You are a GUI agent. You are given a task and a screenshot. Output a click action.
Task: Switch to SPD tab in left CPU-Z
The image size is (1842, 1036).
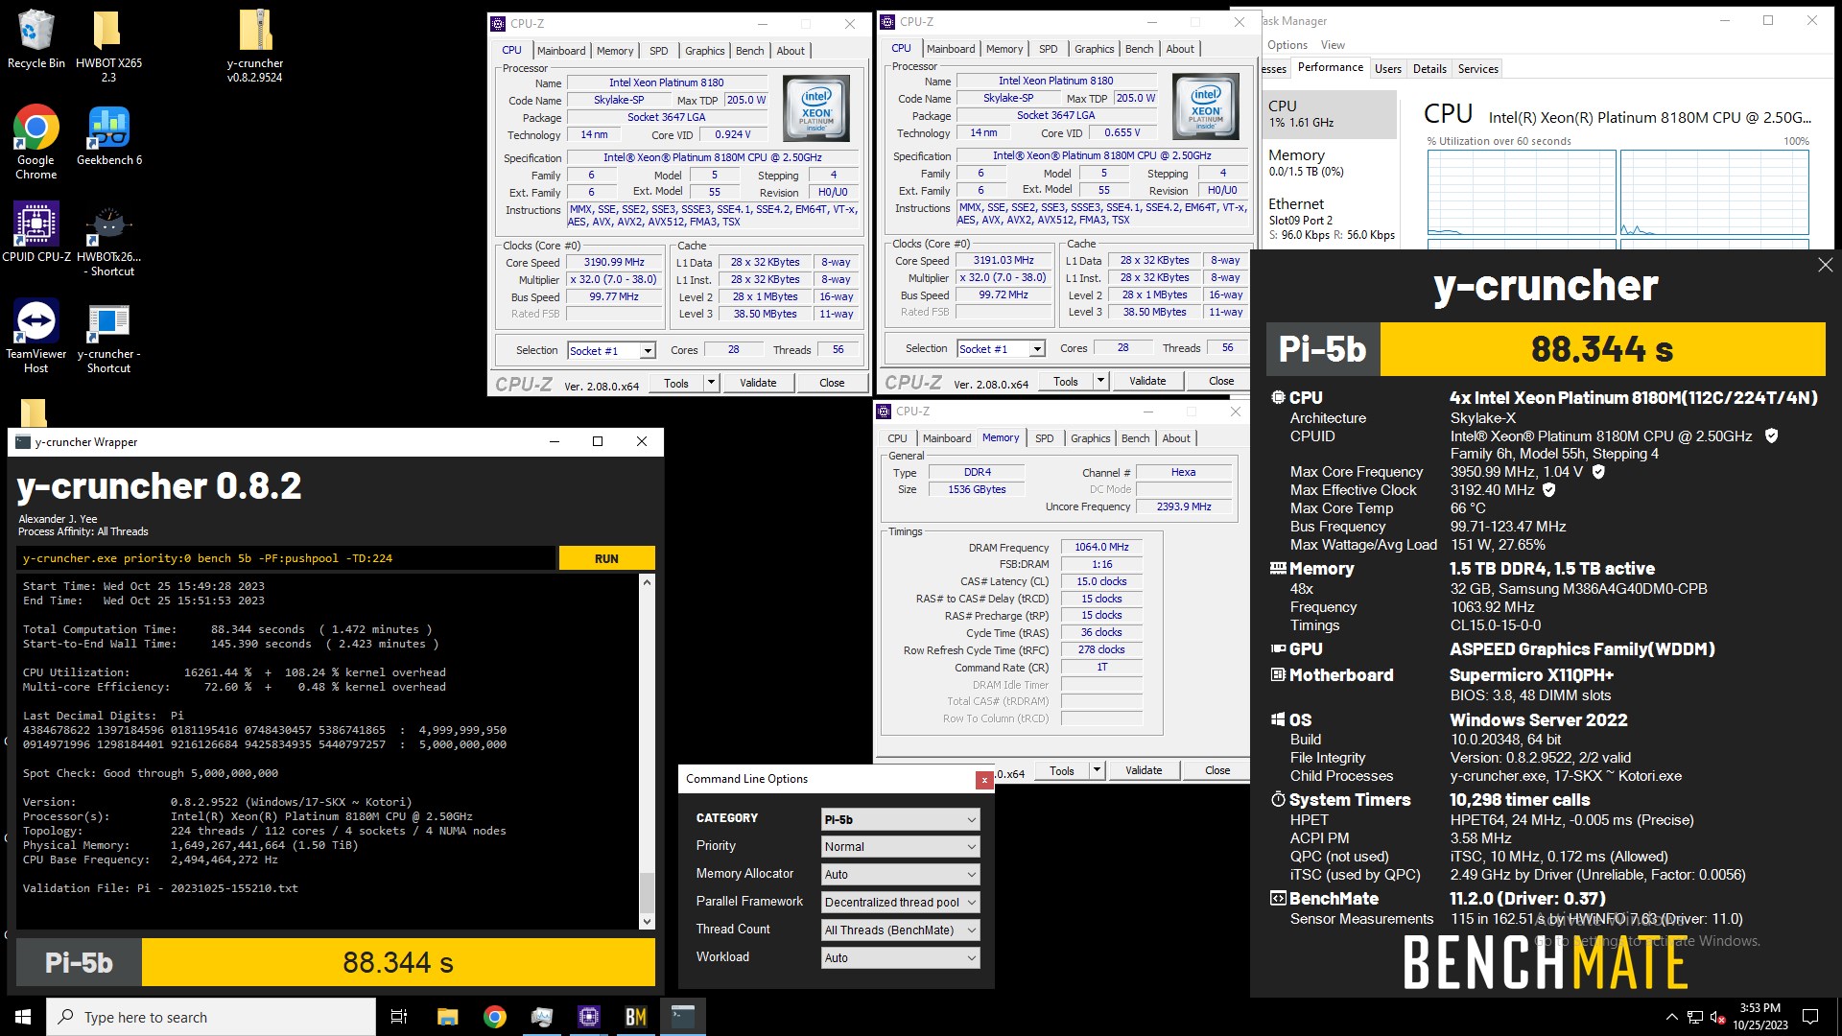(x=658, y=51)
